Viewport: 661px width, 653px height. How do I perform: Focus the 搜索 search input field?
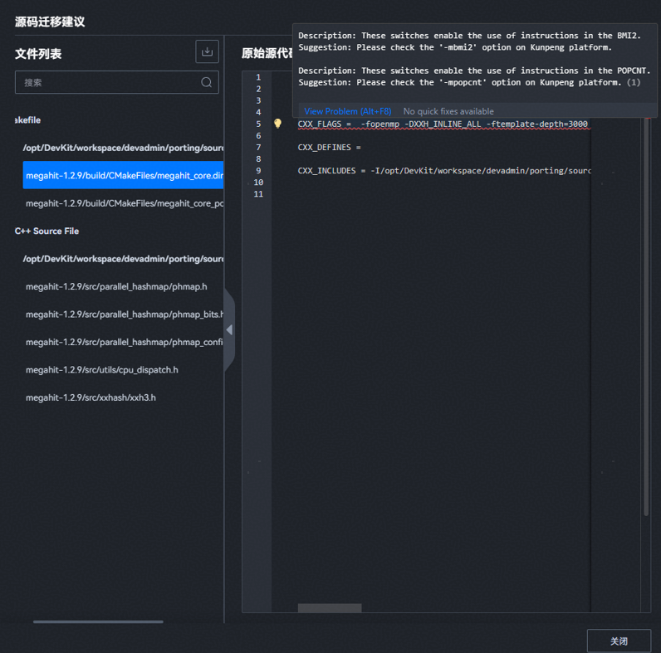click(108, 82)
